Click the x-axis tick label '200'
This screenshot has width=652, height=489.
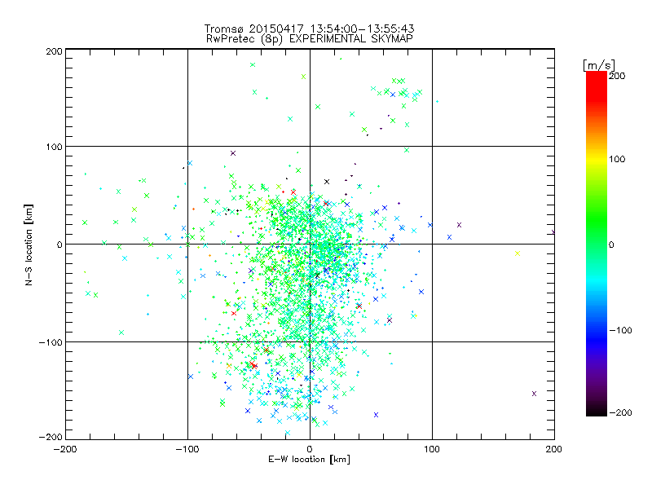click(x=554, y=450)
